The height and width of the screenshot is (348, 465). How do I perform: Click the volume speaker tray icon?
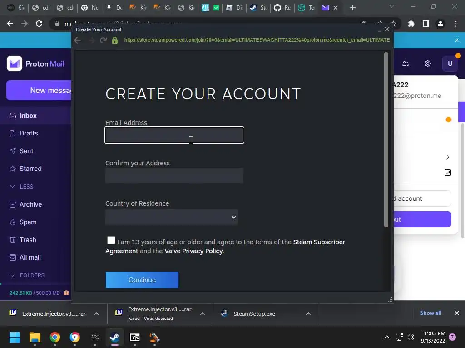tap(411, 337)
